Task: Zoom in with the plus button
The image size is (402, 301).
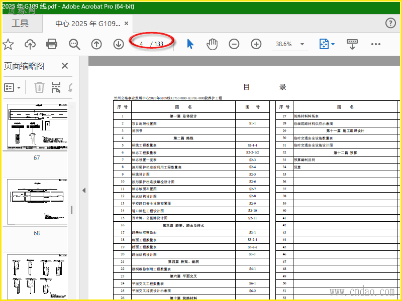Action: [256, 44]
